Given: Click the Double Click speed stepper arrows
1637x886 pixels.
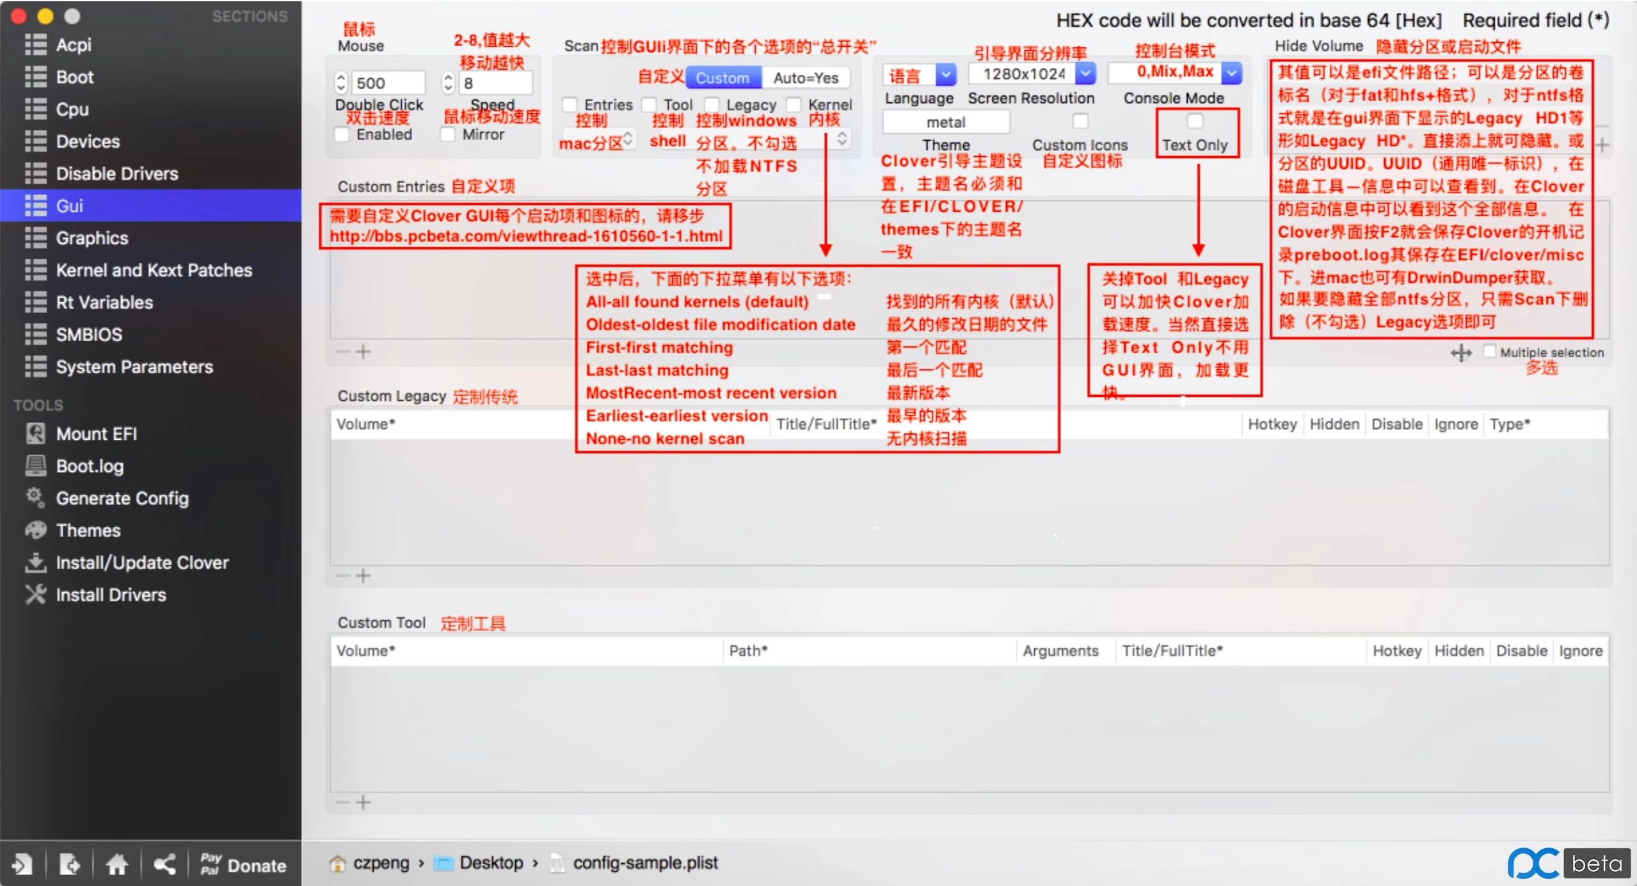Looking at the screenshot, I should coord(341,83).
